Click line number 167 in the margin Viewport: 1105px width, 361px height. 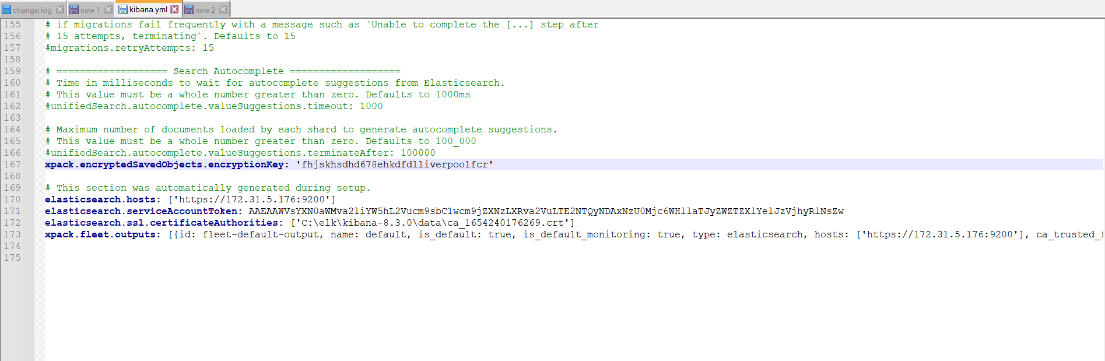pos(12,164)
